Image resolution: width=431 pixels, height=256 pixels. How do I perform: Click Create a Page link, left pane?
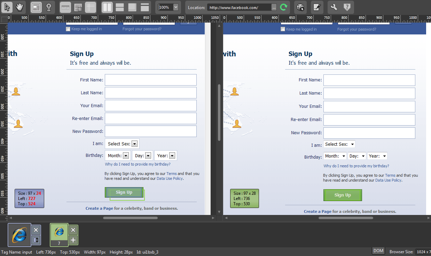click(x=99, y=208)
